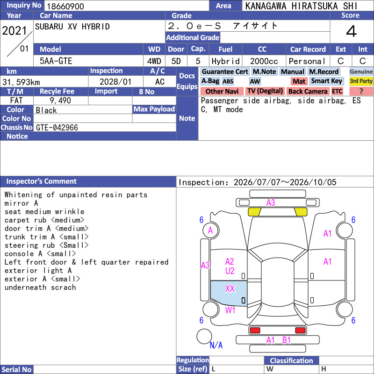Click the Manual document badge

click(x=293, y=72)
